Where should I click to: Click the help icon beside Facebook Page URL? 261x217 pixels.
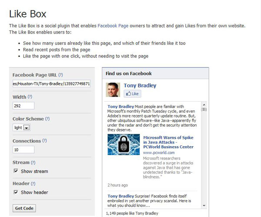60,75
